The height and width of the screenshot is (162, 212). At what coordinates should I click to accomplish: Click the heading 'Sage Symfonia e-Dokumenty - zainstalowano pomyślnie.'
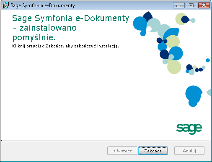coord(71,28)
